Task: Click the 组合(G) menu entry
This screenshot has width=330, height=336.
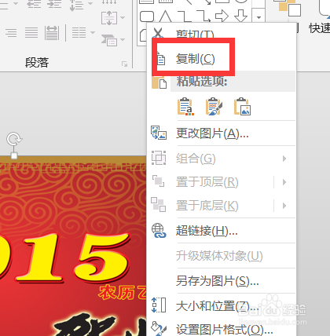Action: pyautogui.click(x=196, y=159)
